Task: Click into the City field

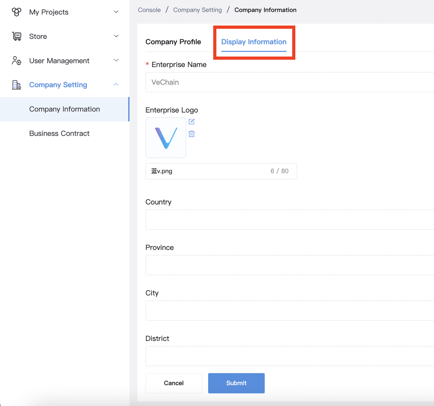Action: (x=290, y=310)
